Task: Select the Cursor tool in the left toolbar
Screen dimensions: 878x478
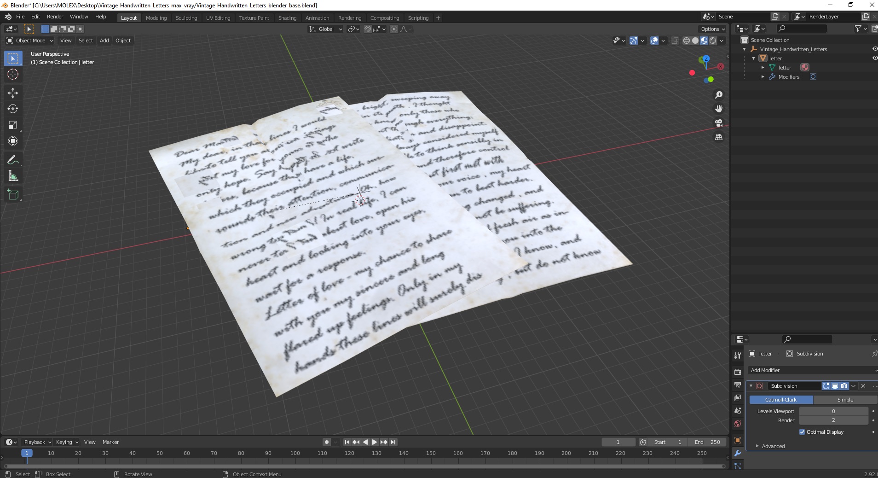Action: point(13,74)
